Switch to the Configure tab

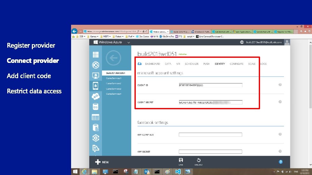236,64
